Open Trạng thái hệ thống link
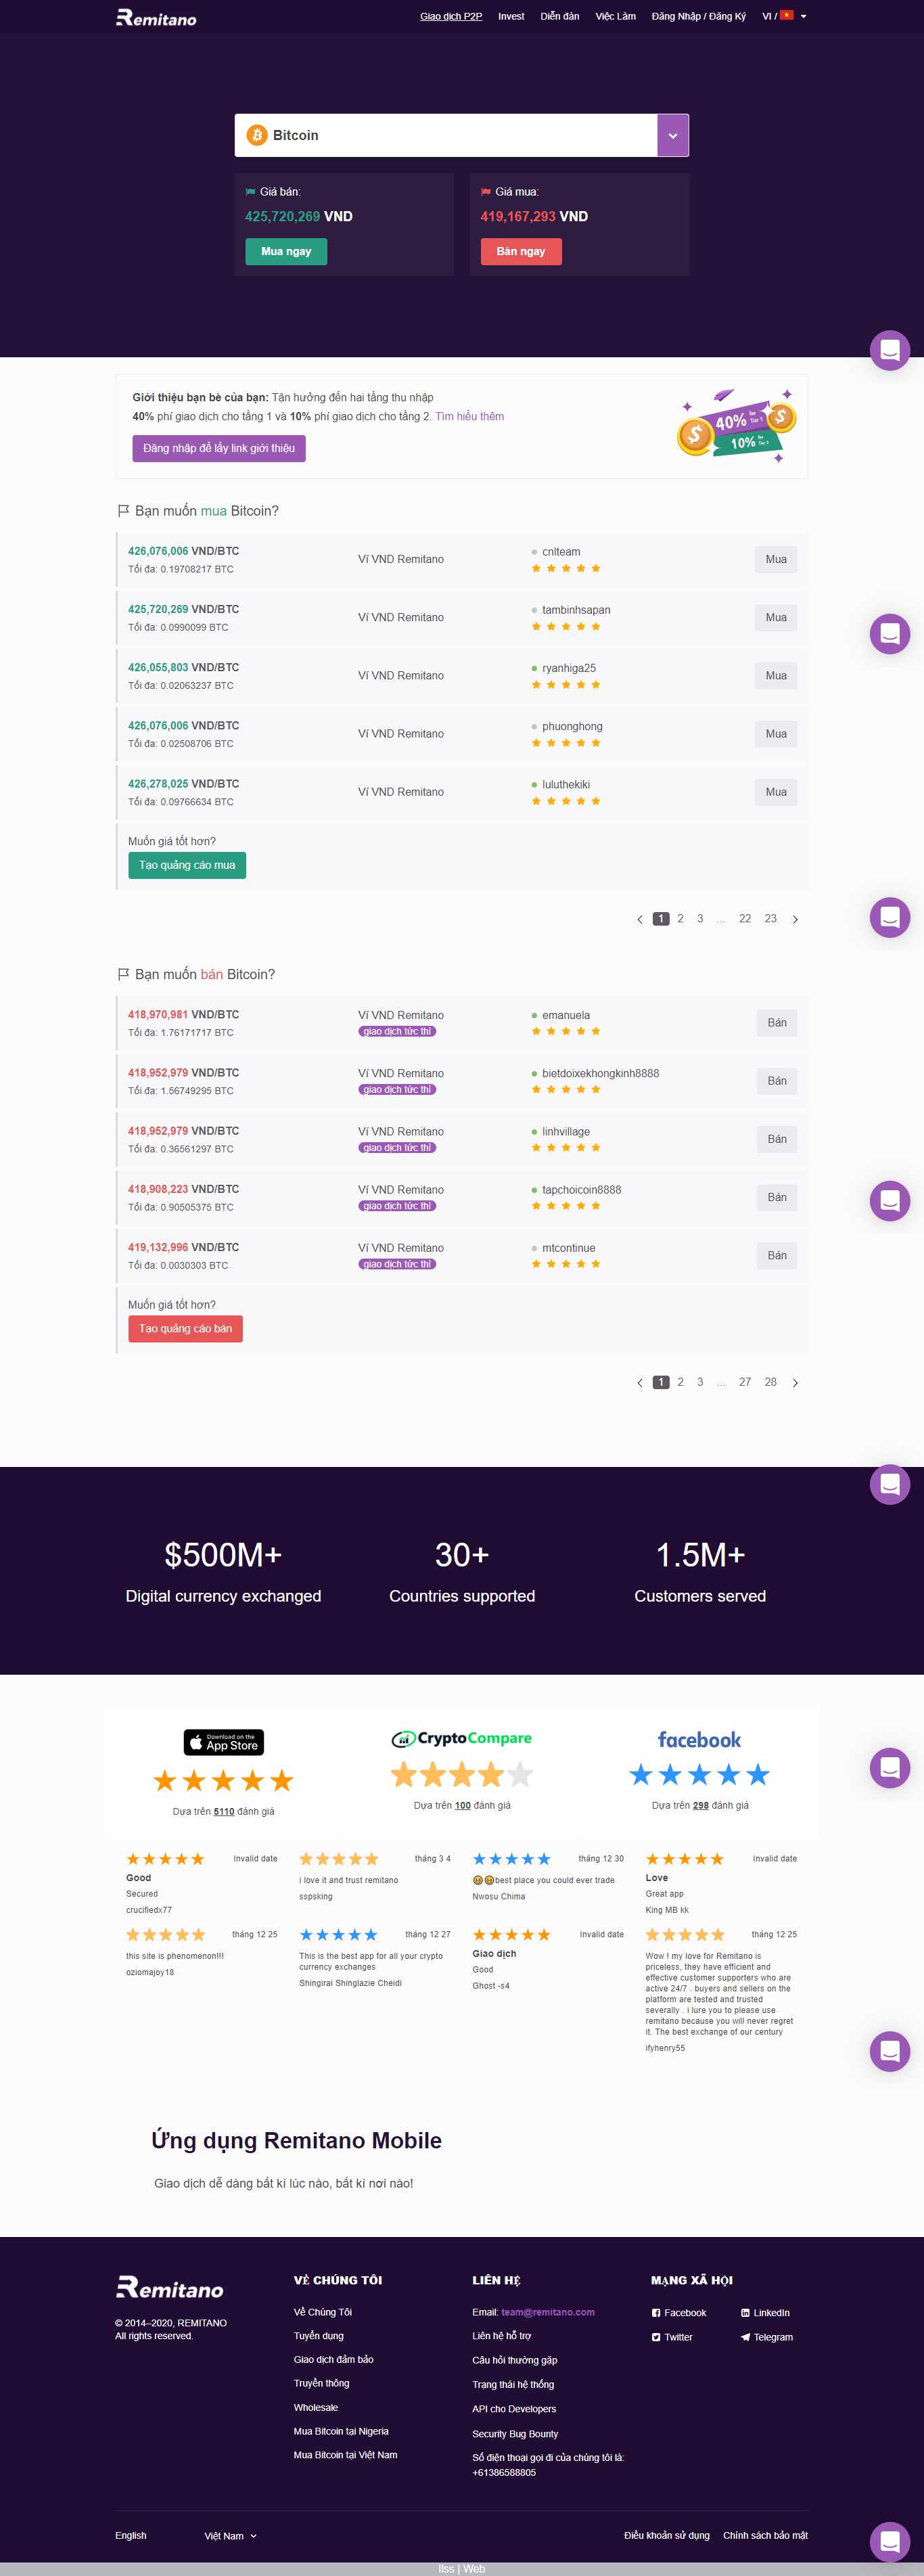This screenshot has width=924, height=2576. (513, 2384)
